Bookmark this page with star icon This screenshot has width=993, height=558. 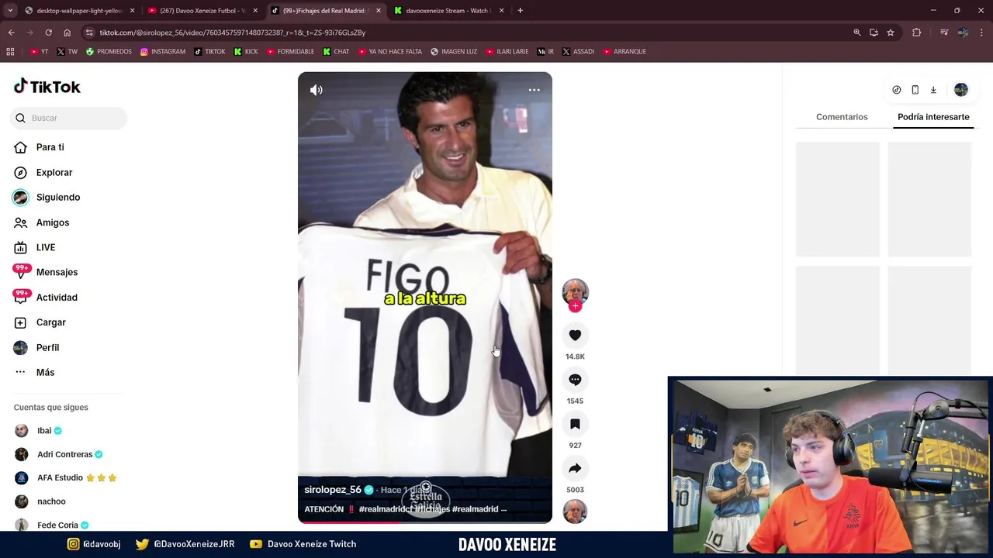[891, 33]
